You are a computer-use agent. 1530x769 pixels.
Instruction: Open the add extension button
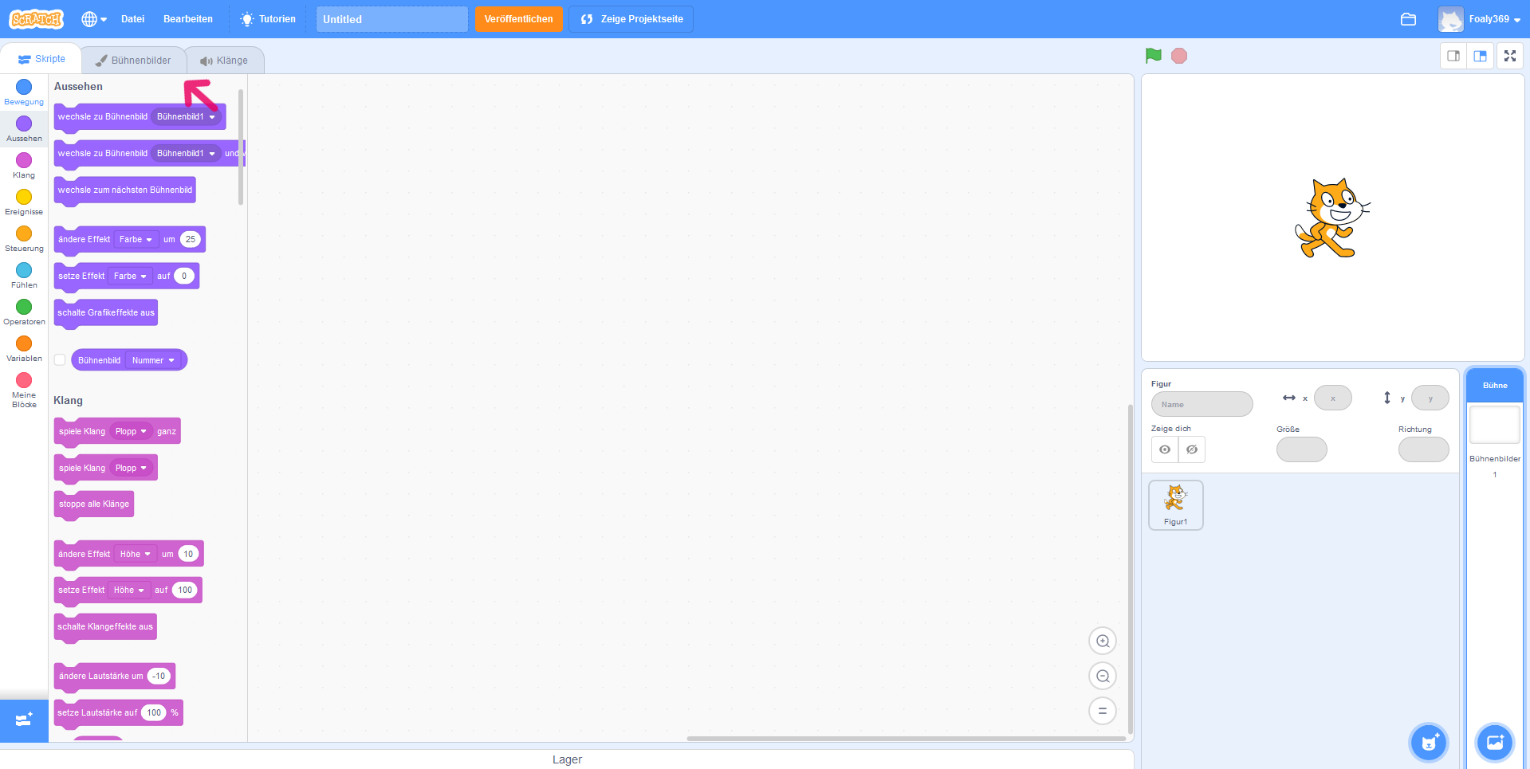pyautogui.click(x=24, y=720)
